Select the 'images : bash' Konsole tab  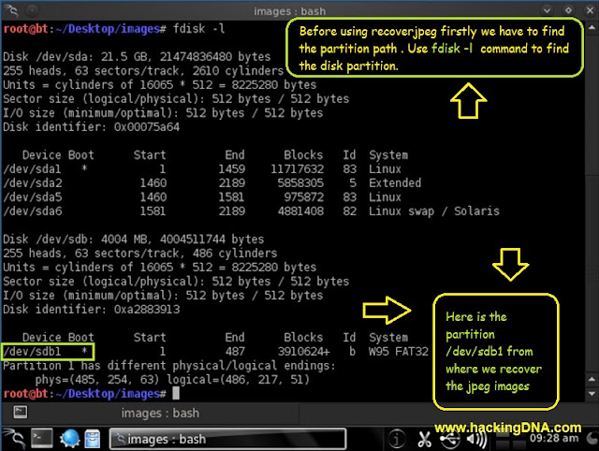click(160, 413)
